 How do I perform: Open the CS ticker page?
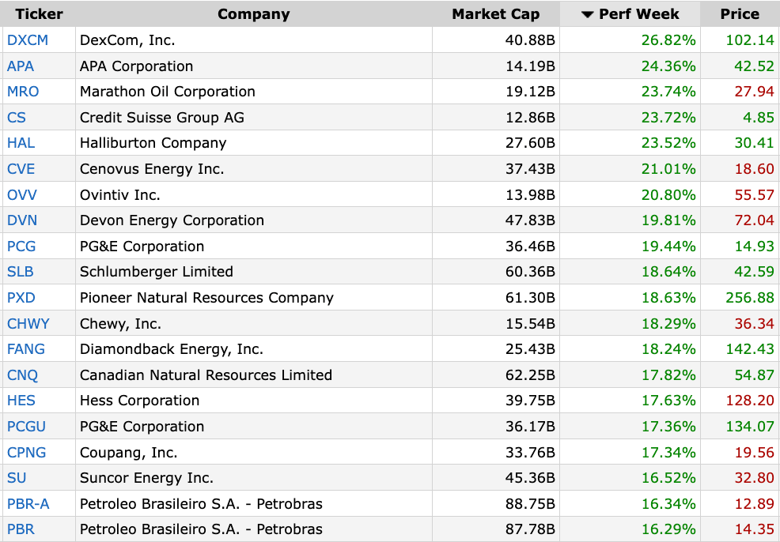coord(17,118)
